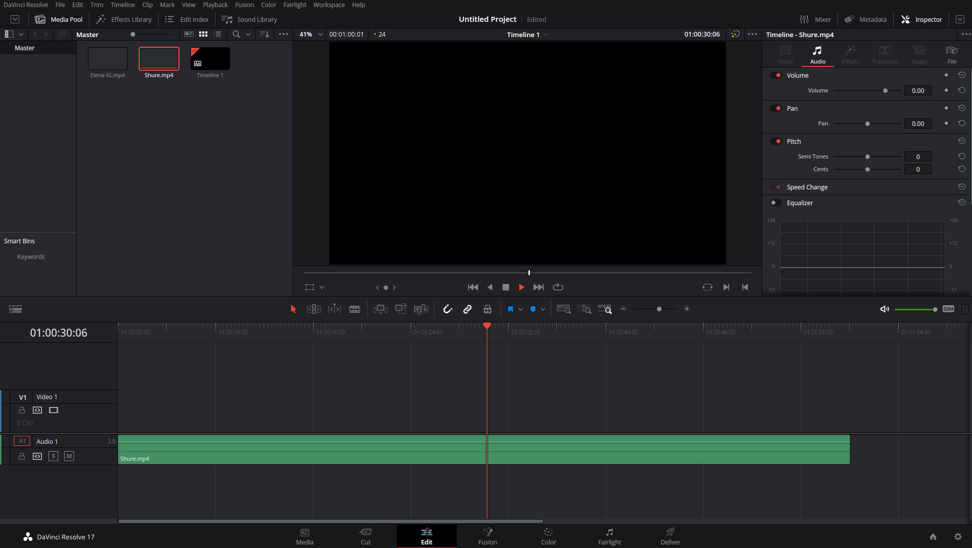Image resolution: width=972 pixels, height=548 pixels.
Task: Click the Trim edit mode icon
Action: point(313,309)
